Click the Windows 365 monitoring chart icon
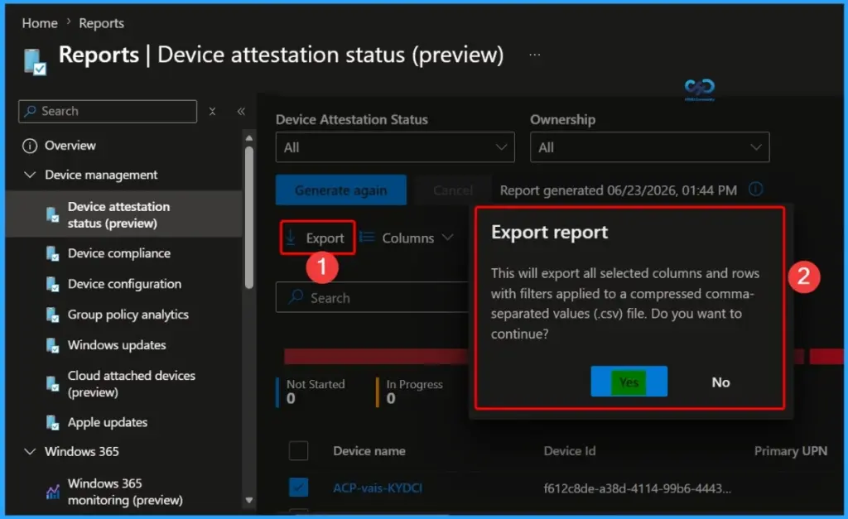 (x=52, y=492)
